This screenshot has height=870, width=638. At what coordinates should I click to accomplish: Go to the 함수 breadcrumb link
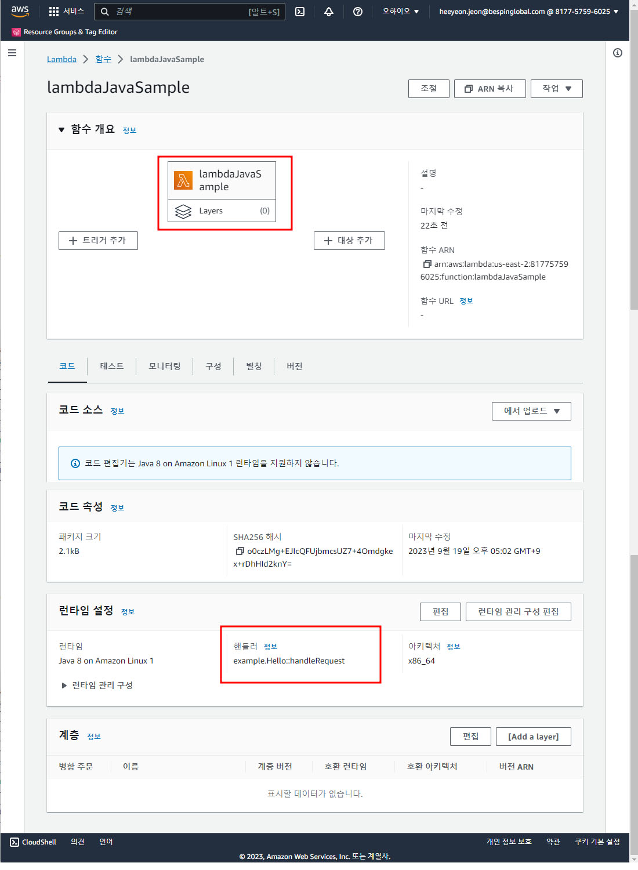(103, 59)
